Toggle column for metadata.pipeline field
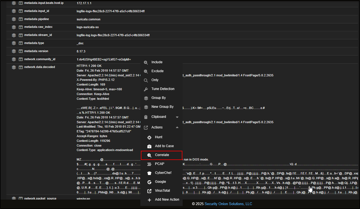Viewport: 360px width, 209px height. coord(21,19)
